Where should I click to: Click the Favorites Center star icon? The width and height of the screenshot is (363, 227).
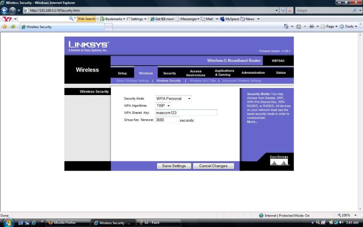pos(5,26)
